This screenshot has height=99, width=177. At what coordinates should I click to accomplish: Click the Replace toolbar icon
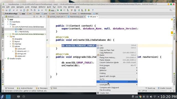[x=35, y=10]
